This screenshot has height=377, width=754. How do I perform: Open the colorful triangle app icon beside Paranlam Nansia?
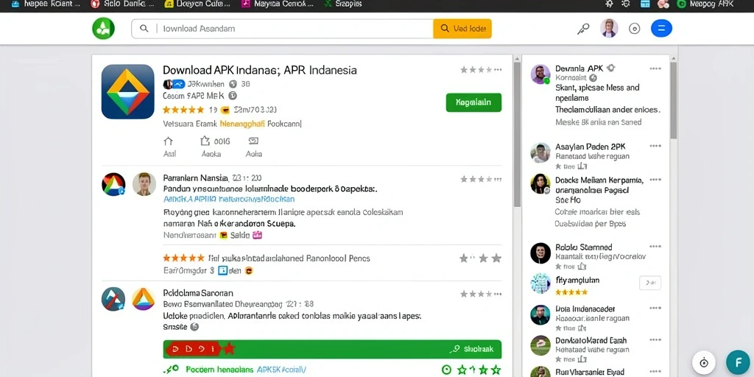click(x=113, y=184)
